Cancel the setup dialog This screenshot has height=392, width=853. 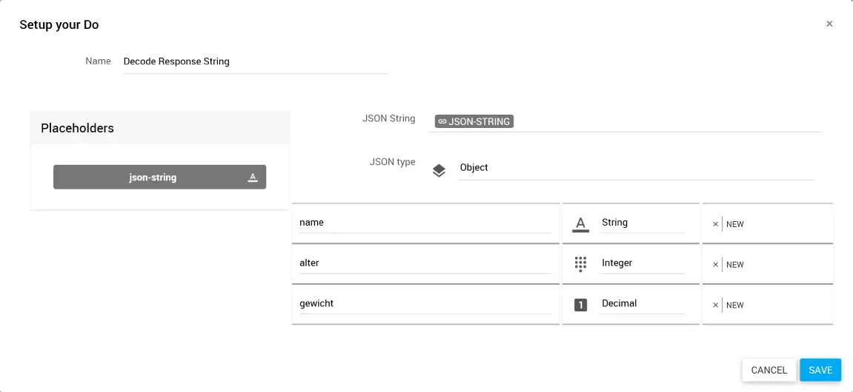coord(769,370)
